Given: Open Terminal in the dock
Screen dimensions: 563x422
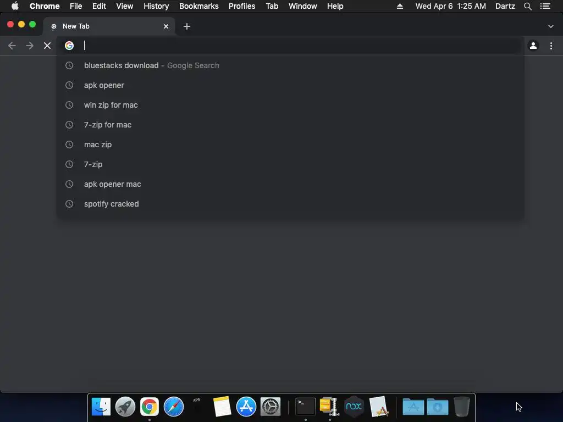Looking at the screenshot, I should tap(306, 407).
